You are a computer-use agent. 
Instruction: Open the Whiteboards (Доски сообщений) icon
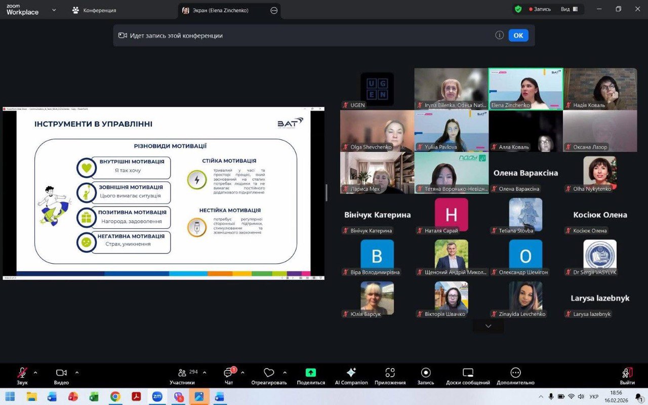click(468, 373)
